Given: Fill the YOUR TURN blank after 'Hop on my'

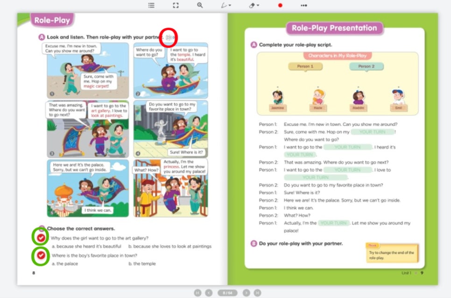Looking at the screenshot, I should coord(373,132).
